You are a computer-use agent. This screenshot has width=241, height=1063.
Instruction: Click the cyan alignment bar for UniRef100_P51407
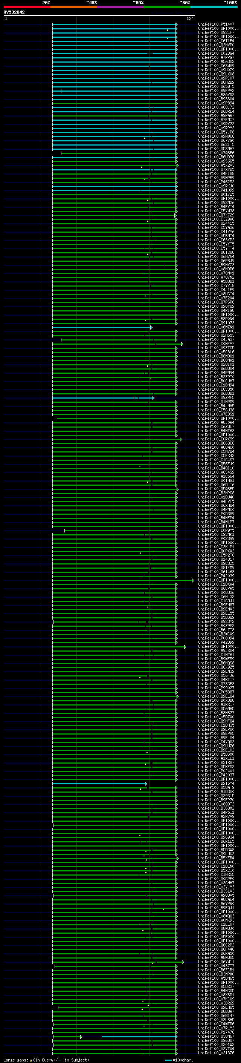coord(115,25)
